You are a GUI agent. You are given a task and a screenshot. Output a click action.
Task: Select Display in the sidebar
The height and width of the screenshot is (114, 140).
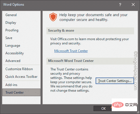[21, 23]
